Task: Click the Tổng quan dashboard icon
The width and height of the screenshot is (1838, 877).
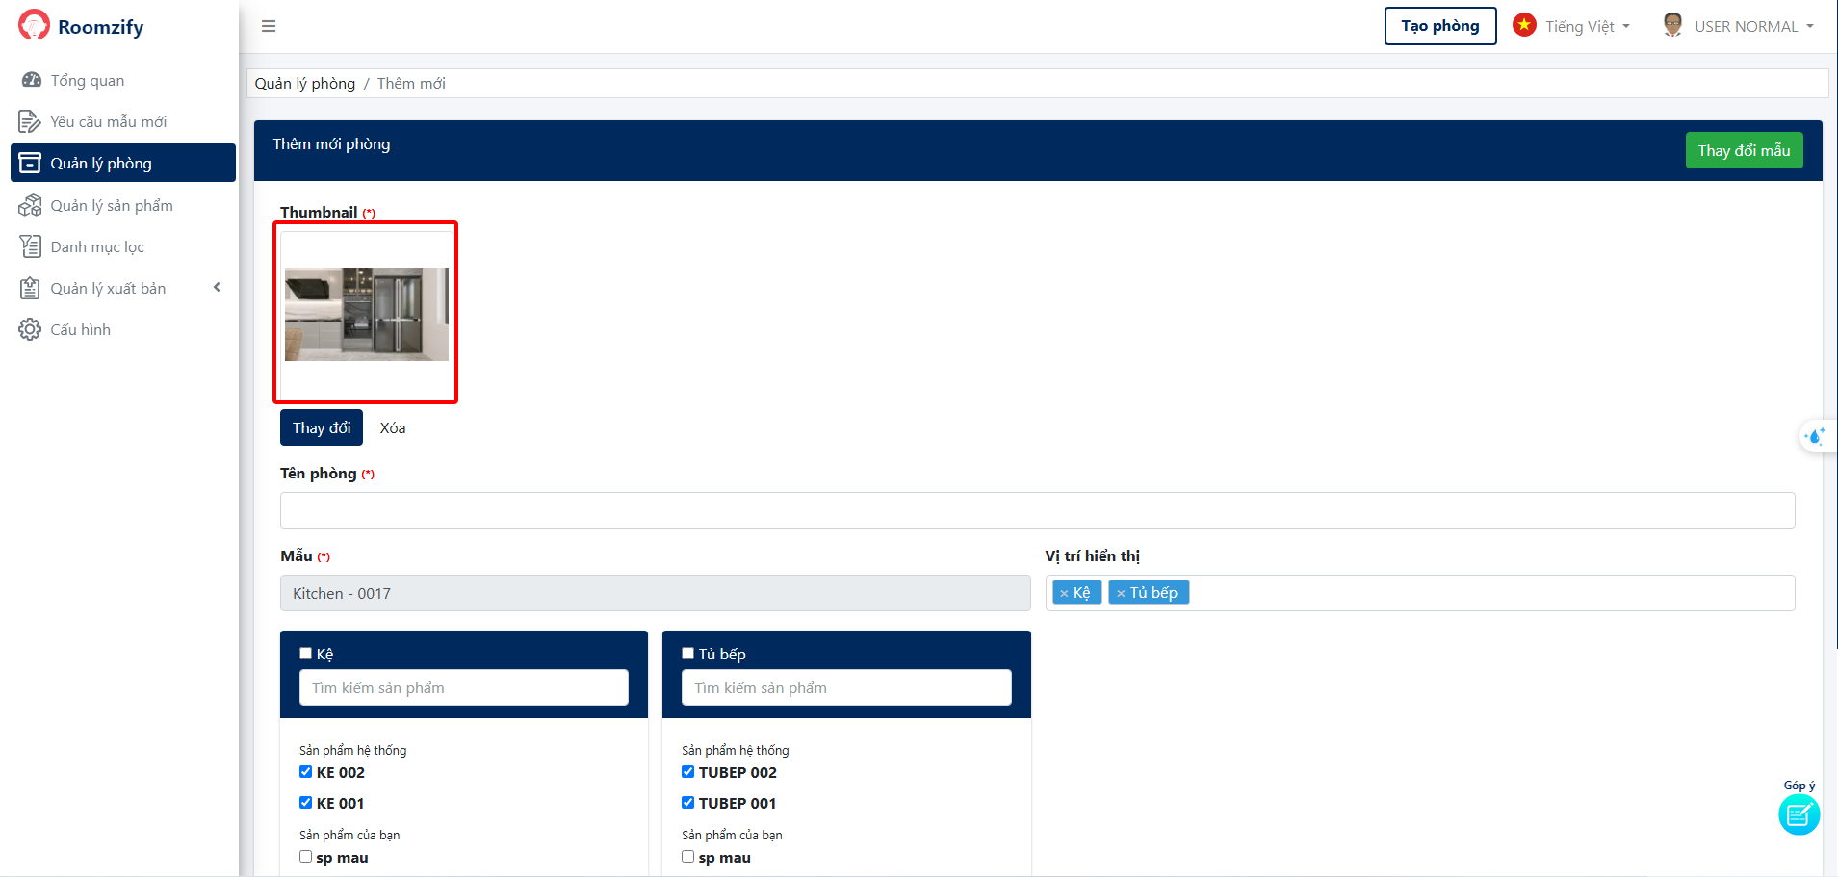Action: pos(31,80)
